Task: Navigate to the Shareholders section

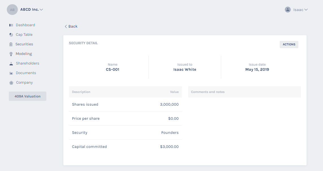Action: pos(27,63)
